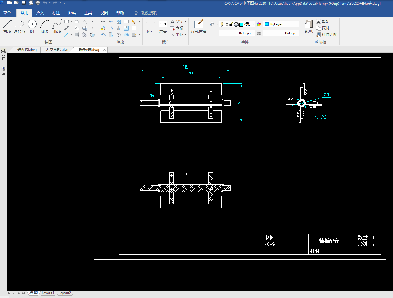393x298 pixels.
Task: Switch to the 大皮带轮.dwg document tab
Action: point(57,50)
